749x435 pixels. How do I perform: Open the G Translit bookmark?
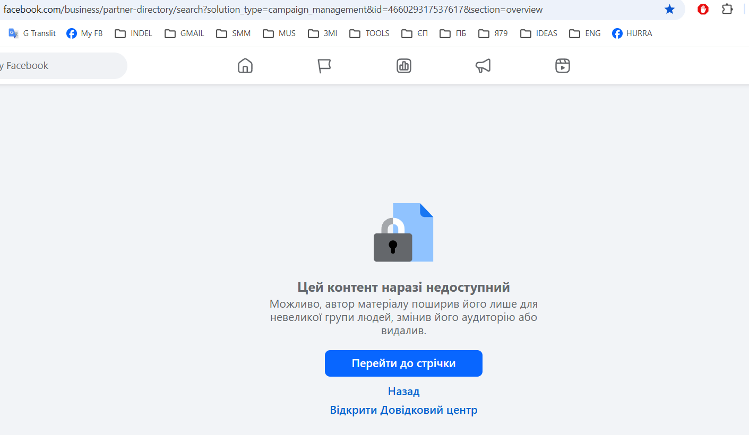point(32,33)
